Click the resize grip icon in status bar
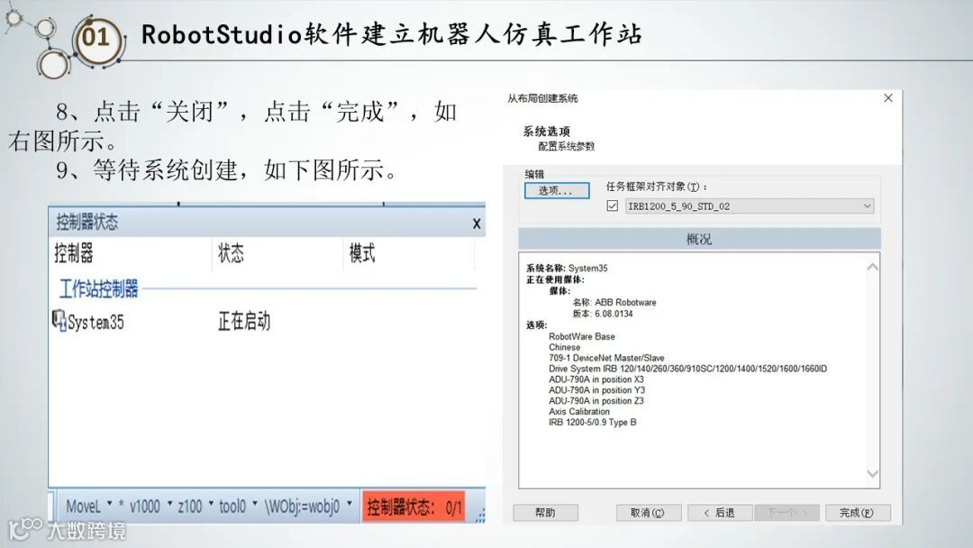Screen dimensions: 973x548 pyautogui.click(x=480, y=516)
